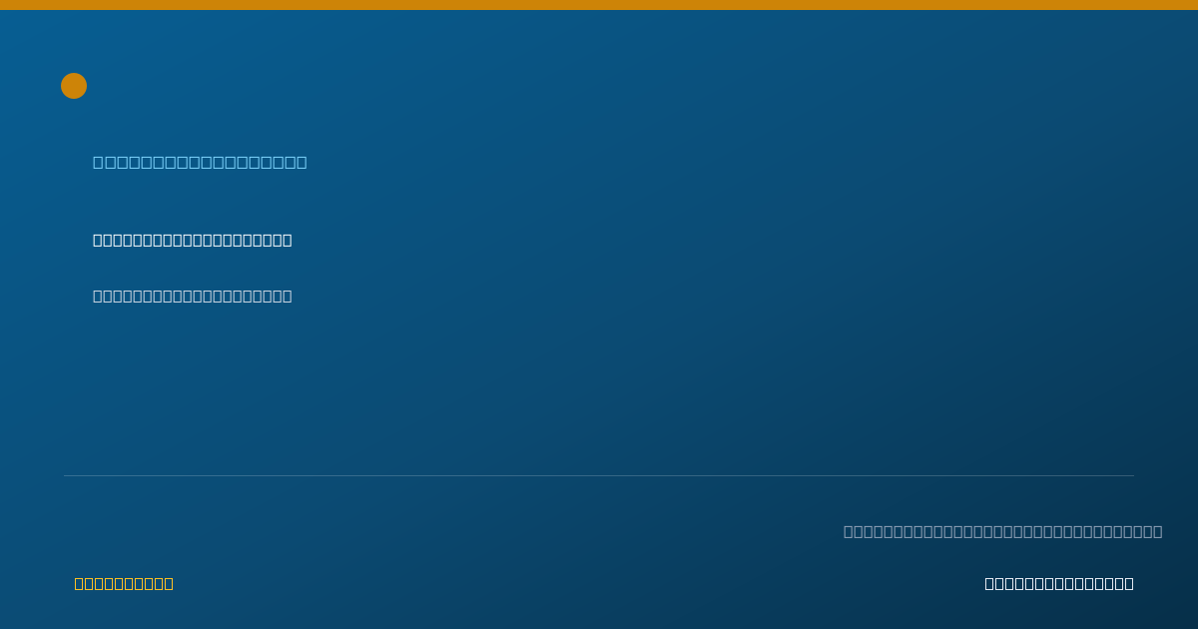Select the light blue heading text line
The image size is (1198, 629).
pyautogui.click(x=200, y=162)
